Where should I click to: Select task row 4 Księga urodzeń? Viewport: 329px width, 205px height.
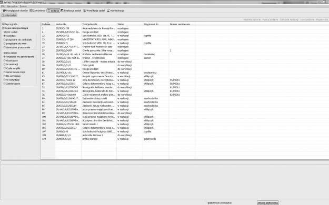[185, 32]
